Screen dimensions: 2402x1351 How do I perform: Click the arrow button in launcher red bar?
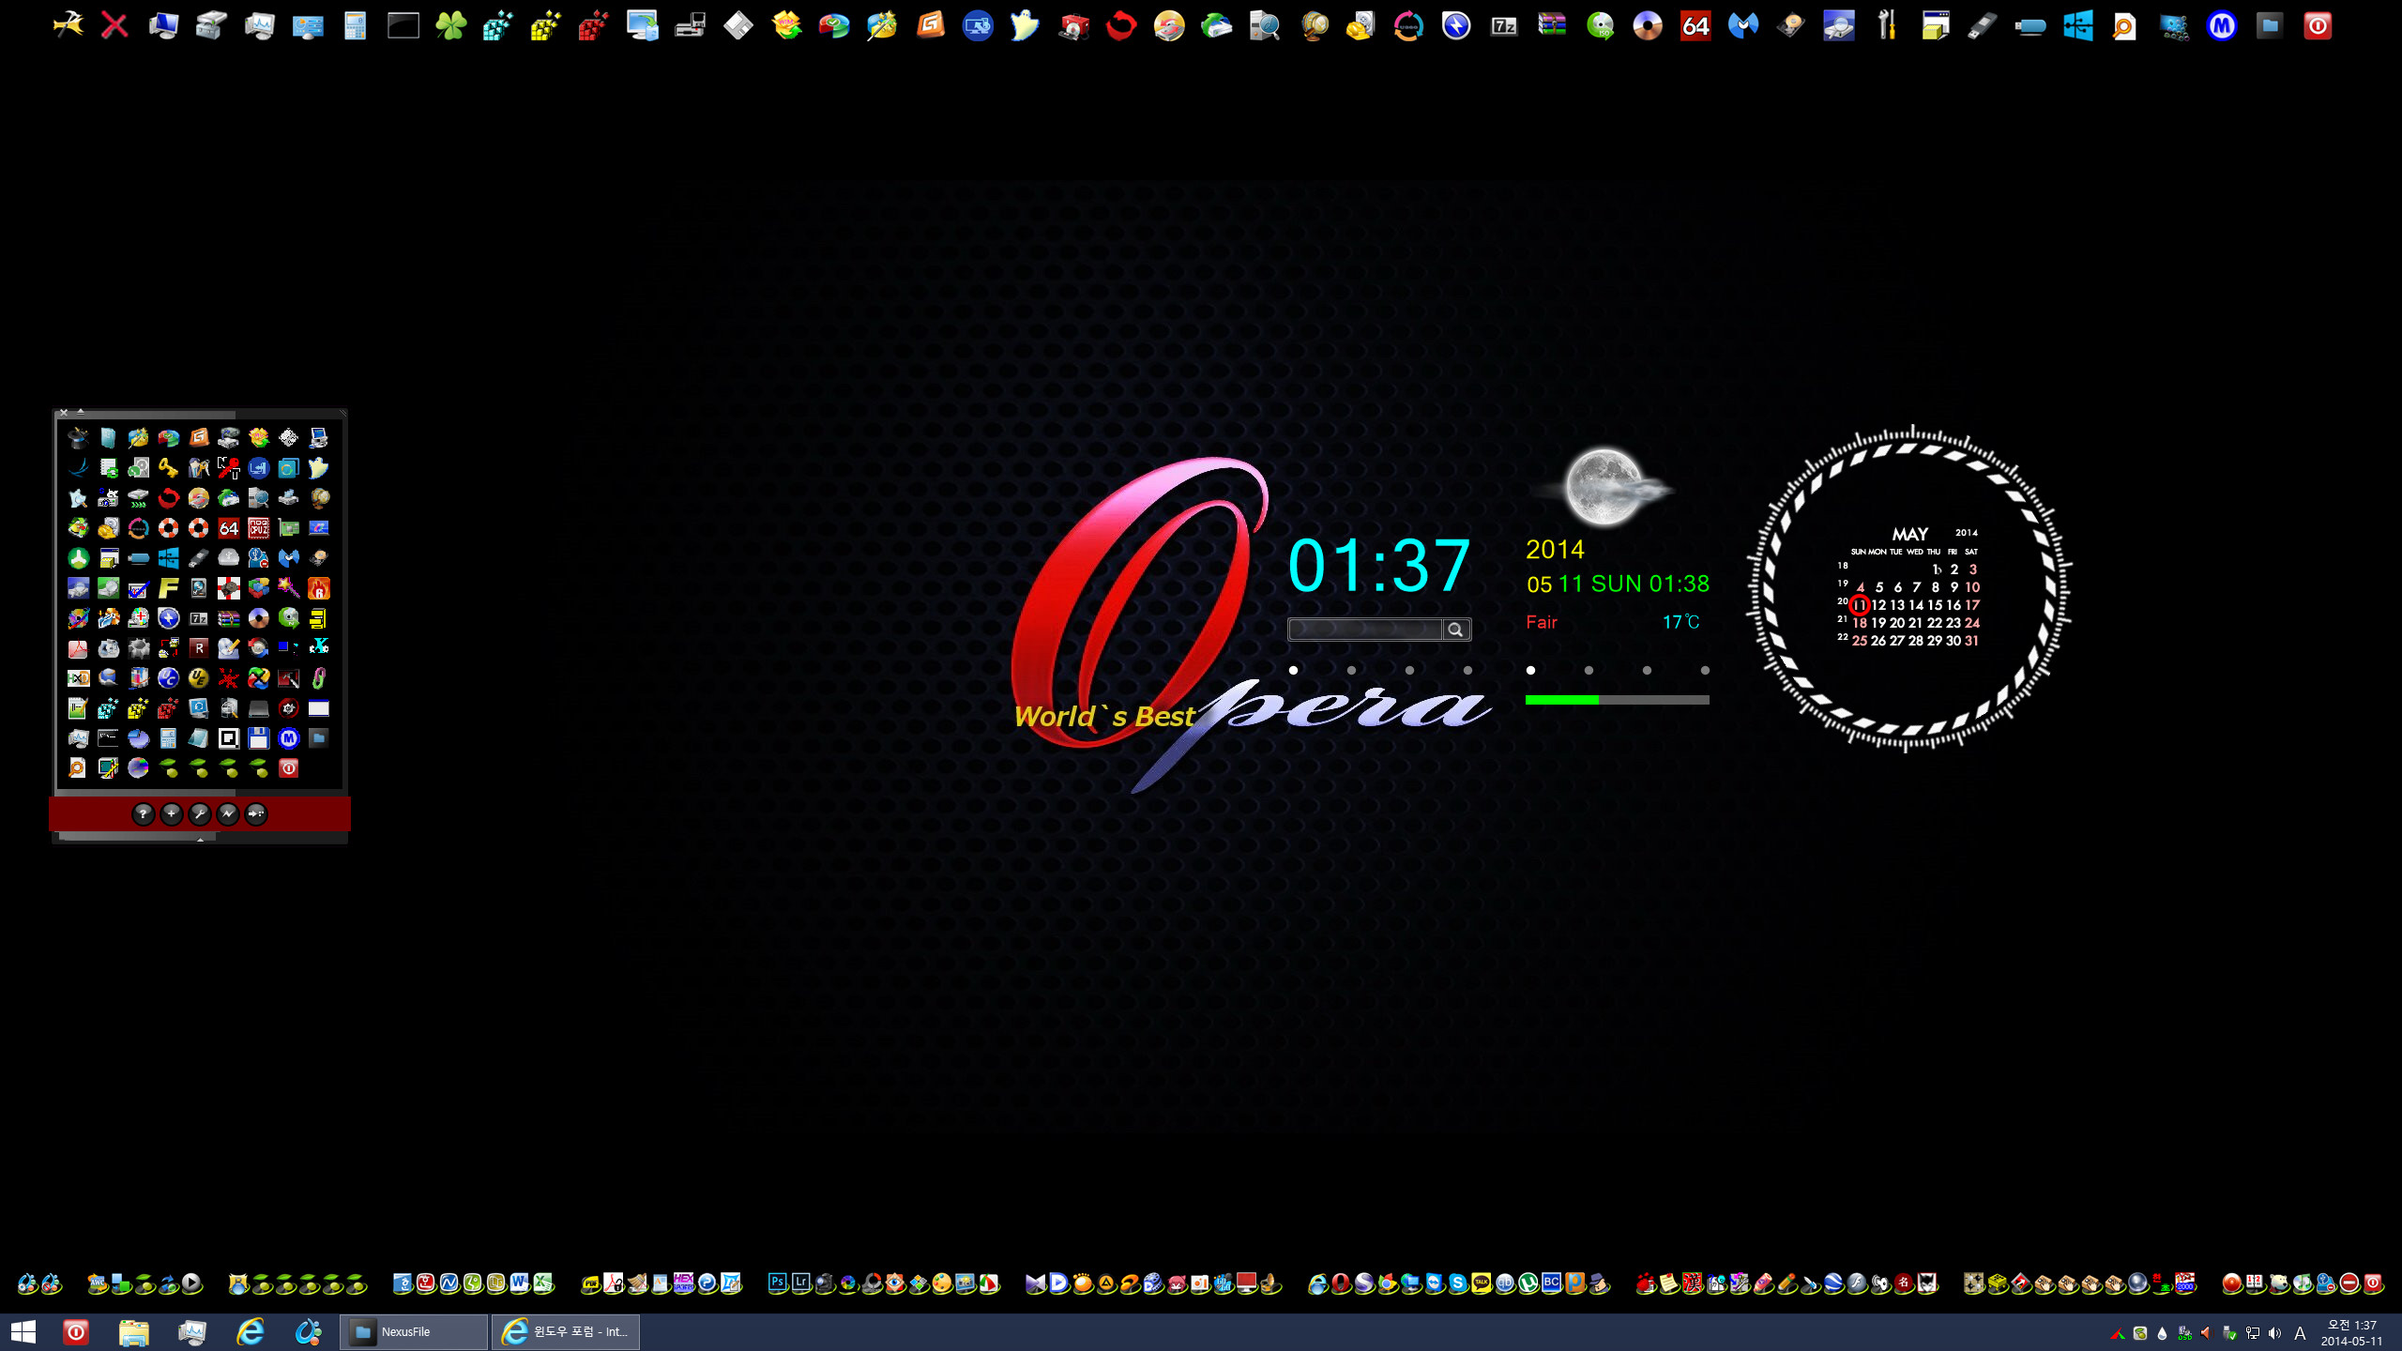pyautogui.click(x=255, y=813)
